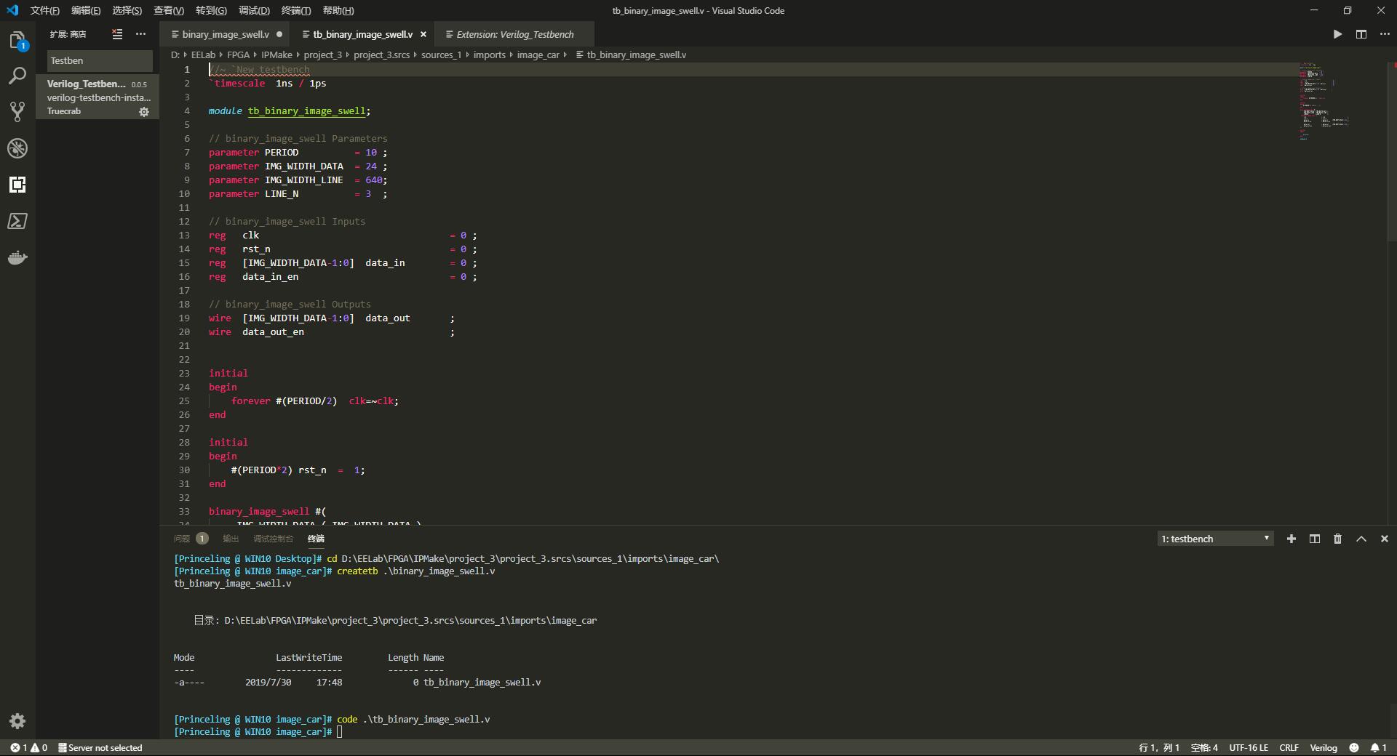Click breadcrumb segment sources_1

(441, 55)
